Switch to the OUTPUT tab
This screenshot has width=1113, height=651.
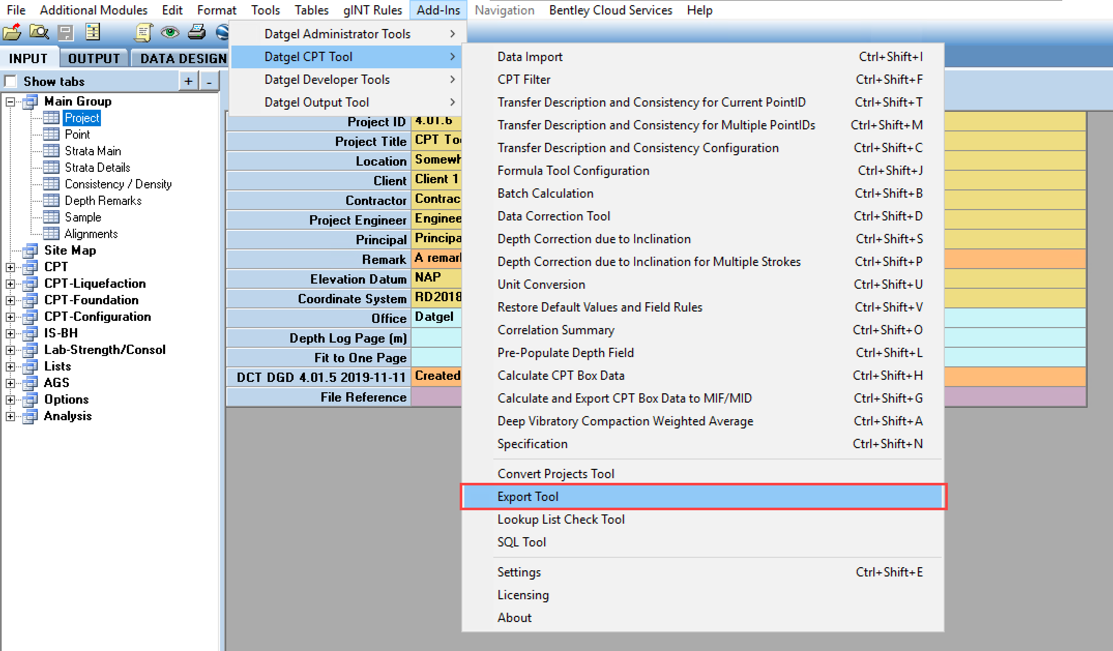click(94, 58)
